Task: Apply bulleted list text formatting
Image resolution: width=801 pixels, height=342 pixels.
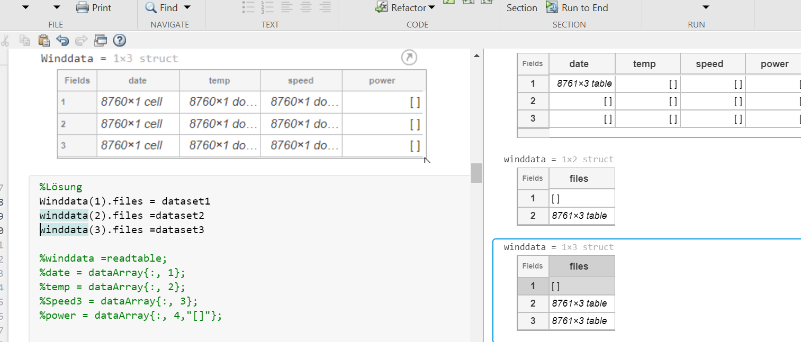Action: 248,7
